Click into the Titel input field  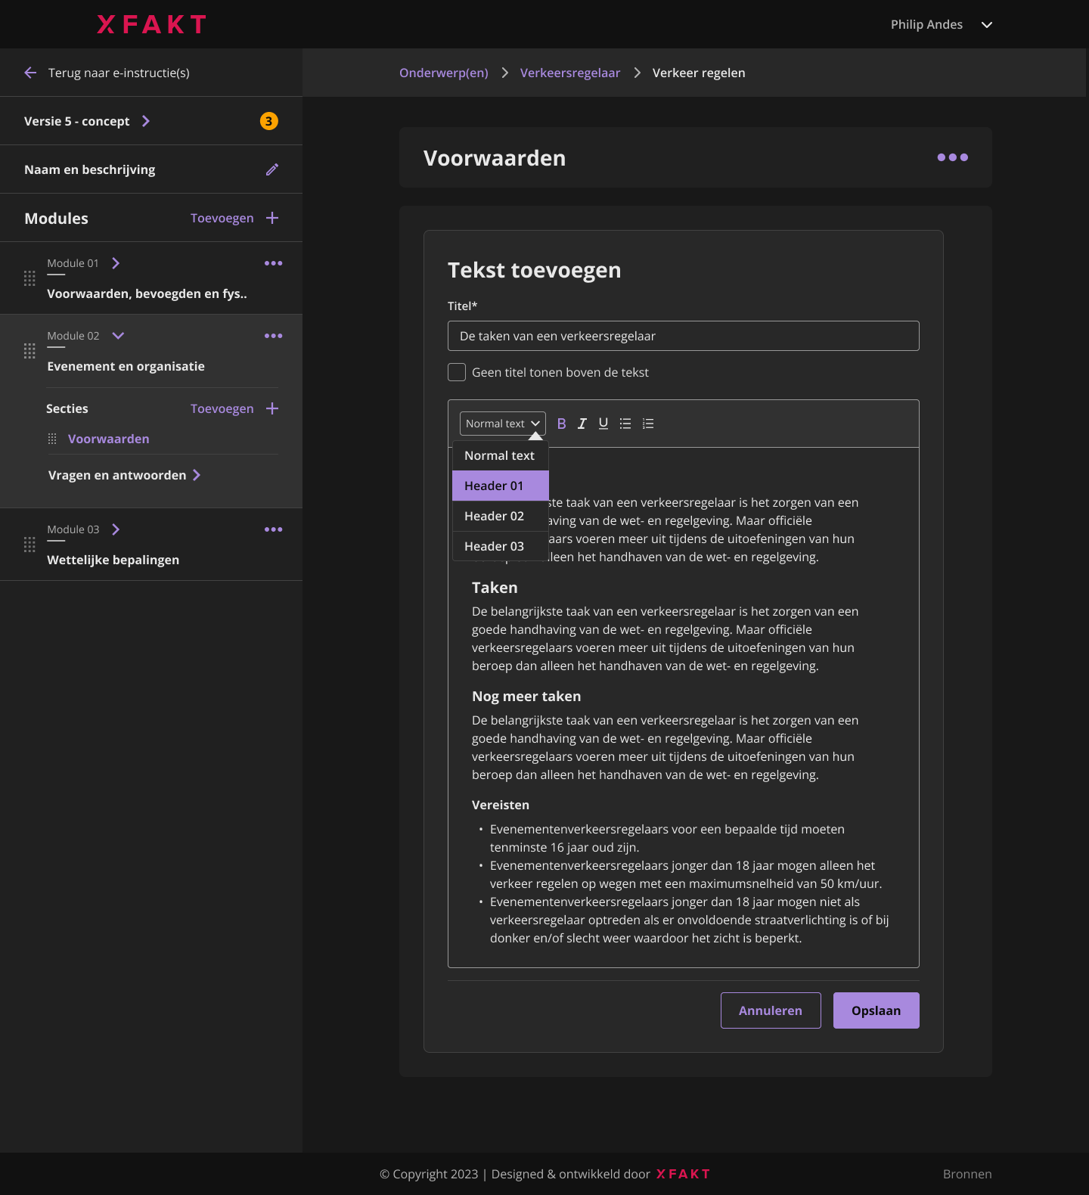tap(684, 336)
